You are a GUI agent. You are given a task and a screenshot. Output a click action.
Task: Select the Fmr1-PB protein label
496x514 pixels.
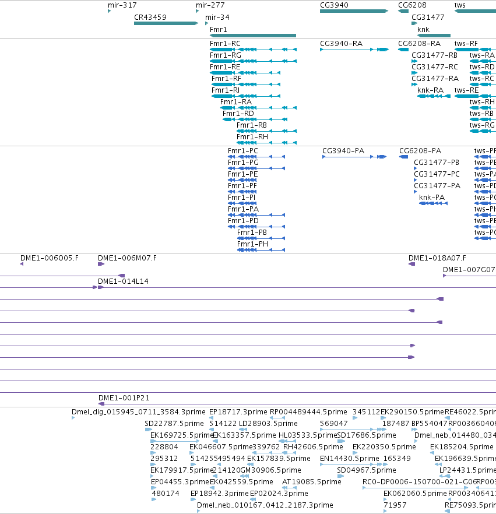click(x=252, y=233)
